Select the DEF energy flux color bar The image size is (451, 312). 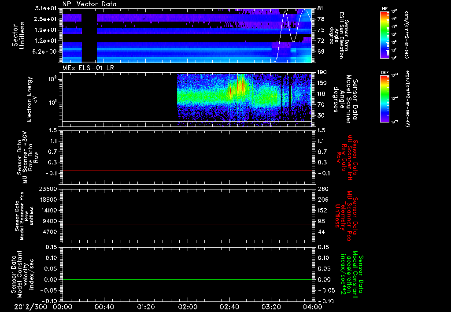385,99
